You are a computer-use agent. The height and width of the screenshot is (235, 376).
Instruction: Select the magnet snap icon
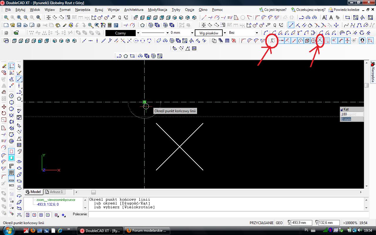point(362,41)
